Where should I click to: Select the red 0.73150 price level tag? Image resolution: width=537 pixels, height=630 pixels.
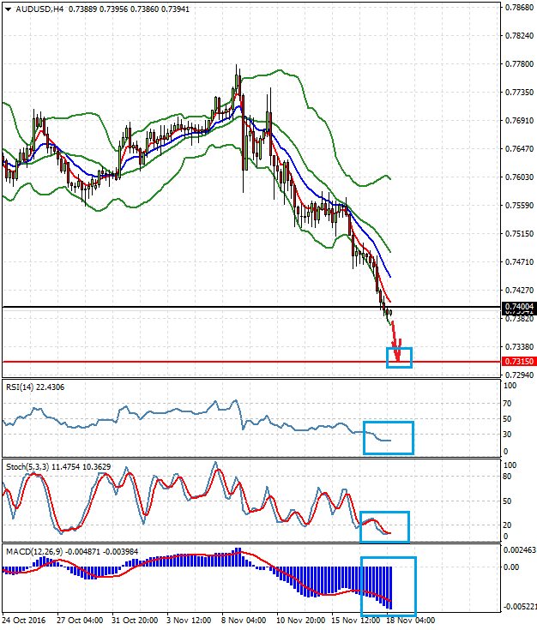tap(519, 362)
